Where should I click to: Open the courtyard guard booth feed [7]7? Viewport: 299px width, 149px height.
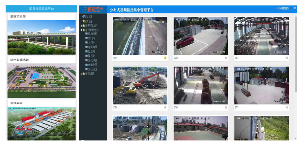pyautogui.click(x=261, y=85)
